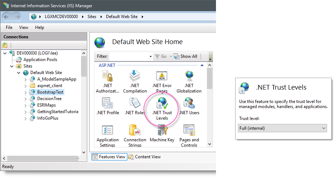
Task: Click features pane scrollbar down arrow
Action: [209, 144]
